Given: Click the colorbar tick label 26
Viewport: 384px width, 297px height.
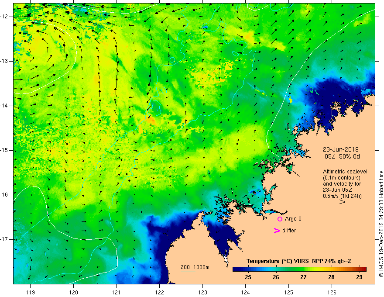Looking at the screenshot, I should [x=276, y=277].
